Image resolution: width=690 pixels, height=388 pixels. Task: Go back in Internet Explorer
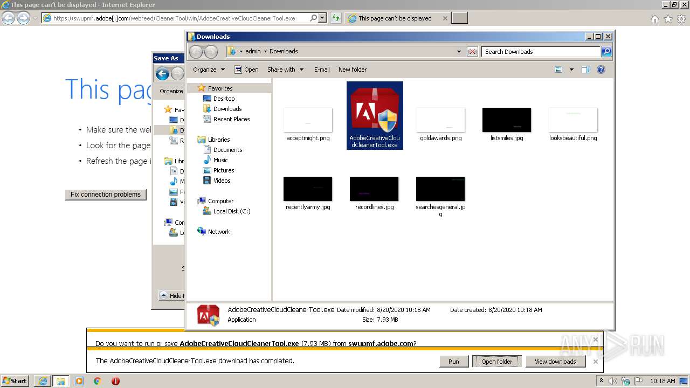[9, 18]
